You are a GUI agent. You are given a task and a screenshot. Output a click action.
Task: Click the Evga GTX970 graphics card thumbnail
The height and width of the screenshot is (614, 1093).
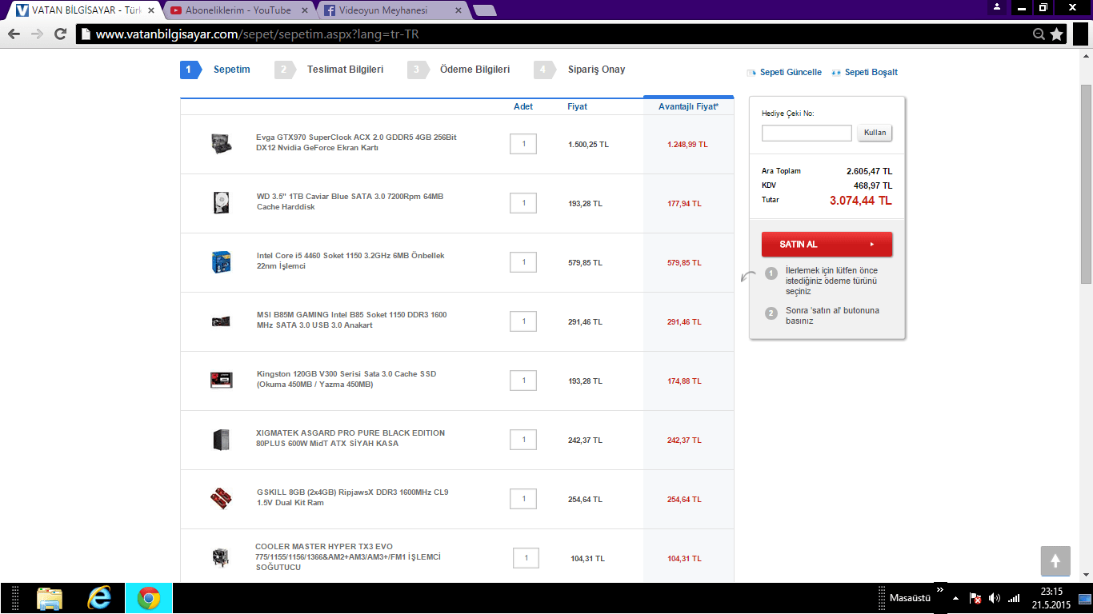(x=222, y=144)
